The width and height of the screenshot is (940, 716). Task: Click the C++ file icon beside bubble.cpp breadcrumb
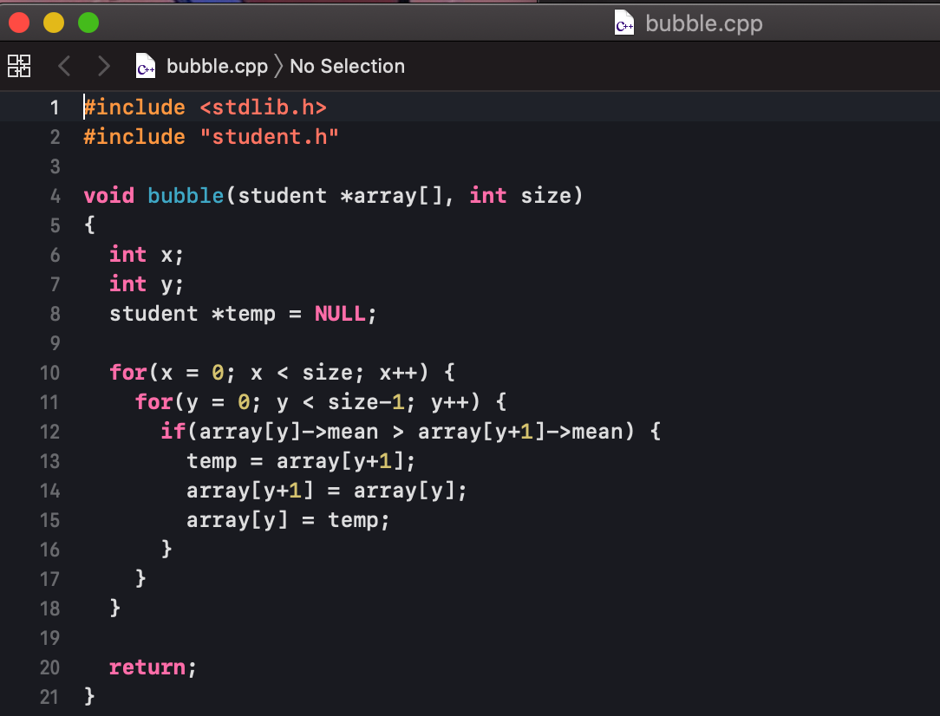[145, 66]
